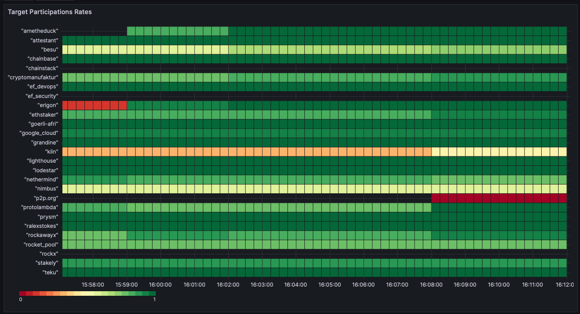Select the 16:02:00 time axis label

pyautogui.click(x=228, y=284)
